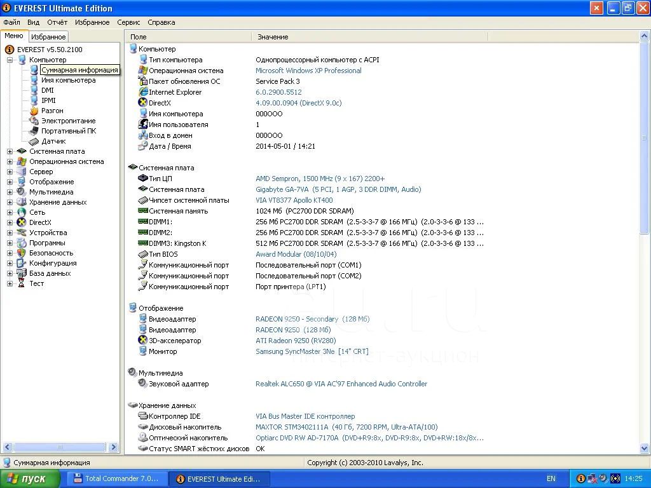Image resolution: width=651 pixels, height=488 pixels.
Task: Open the Microsoft Windows XP Professional link
Action: [308, 71]
